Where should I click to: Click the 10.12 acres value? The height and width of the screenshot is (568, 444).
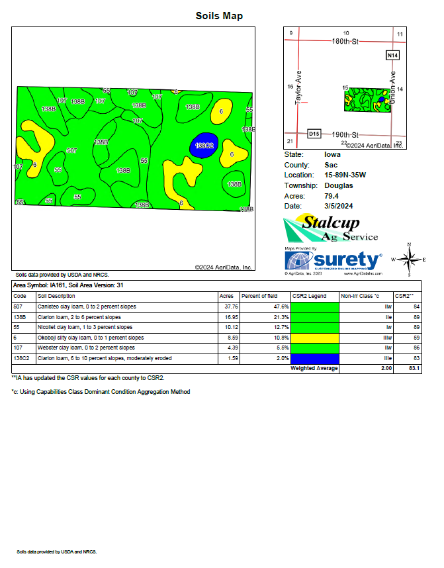click(x=232, y=328)
